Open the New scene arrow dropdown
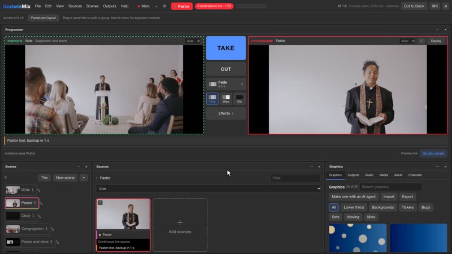Screen dimensions: 452x254 (x=84, y=178)
